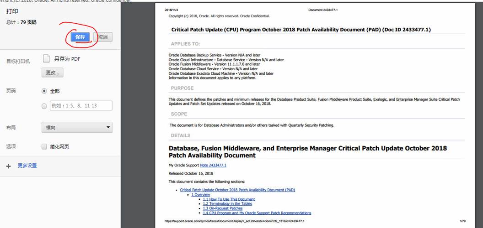Click the 取消 cancel button

coord(103,37)
